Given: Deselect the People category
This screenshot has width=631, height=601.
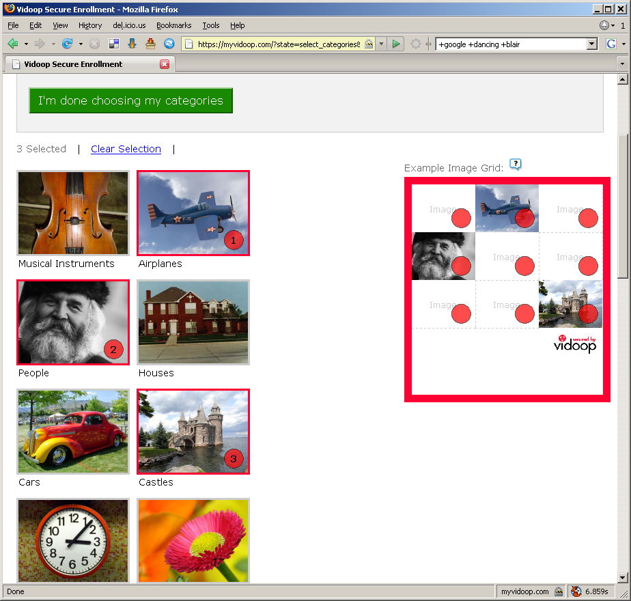Looking at the screenshot, I should pyautogui.click(x=73, y=322).
